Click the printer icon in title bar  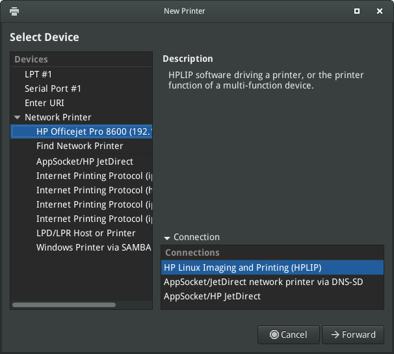pyautogui.click(x=14, y=11)
